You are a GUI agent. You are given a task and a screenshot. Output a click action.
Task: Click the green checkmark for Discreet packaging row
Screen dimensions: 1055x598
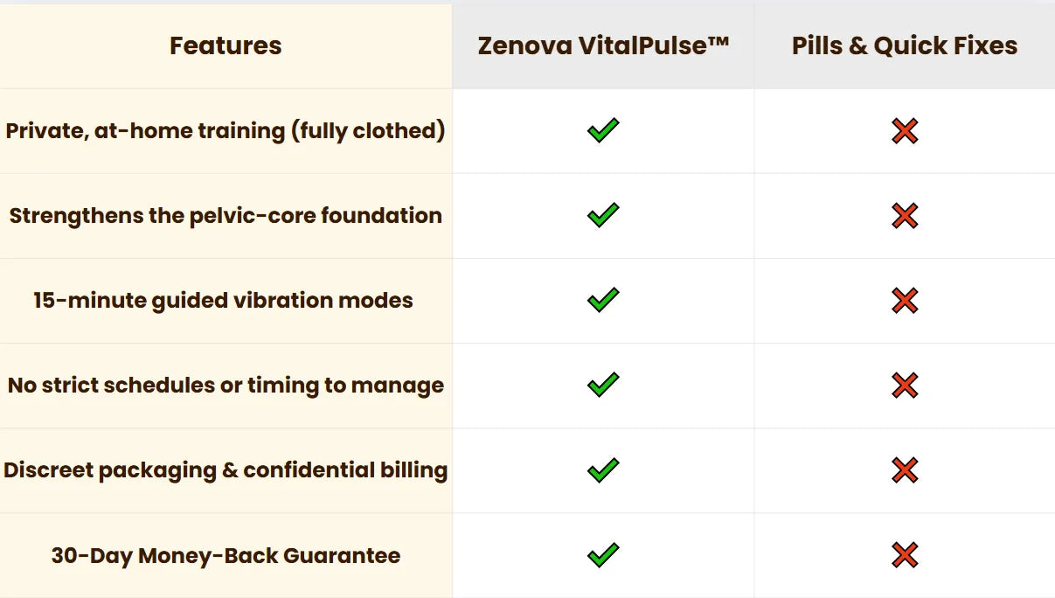point(603,470)
